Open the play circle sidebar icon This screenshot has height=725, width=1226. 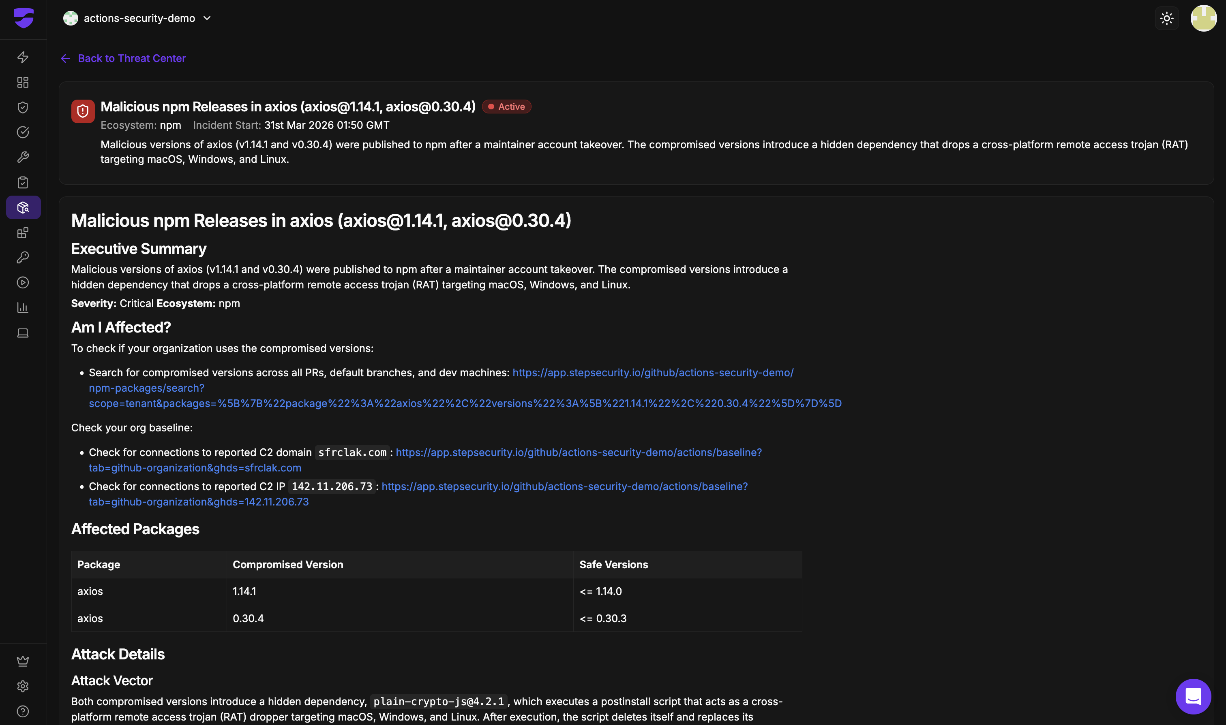tap(22, 282)
